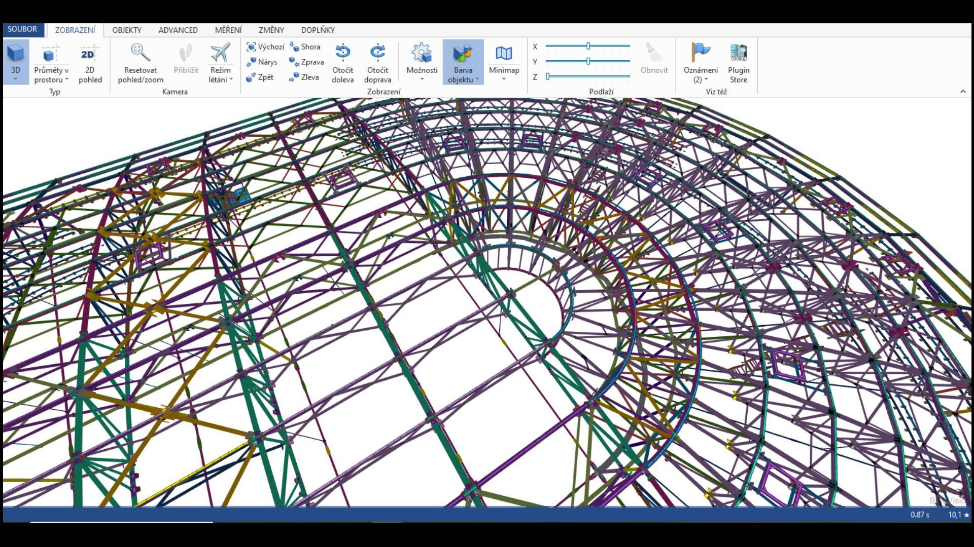
Task: Activate Režim létání airplane icon
Action: tap(220, 53)
